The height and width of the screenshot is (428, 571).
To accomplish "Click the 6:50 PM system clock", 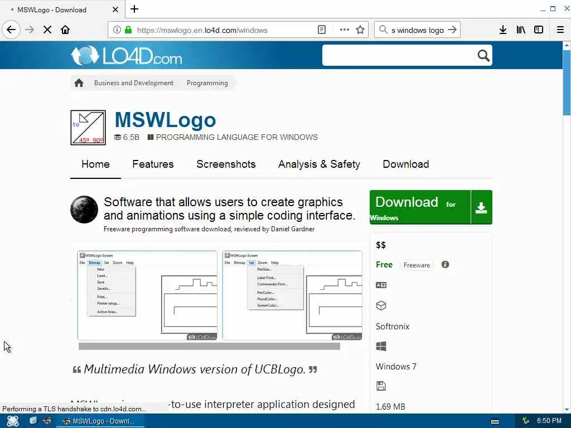I will click(x=549, y=421).
